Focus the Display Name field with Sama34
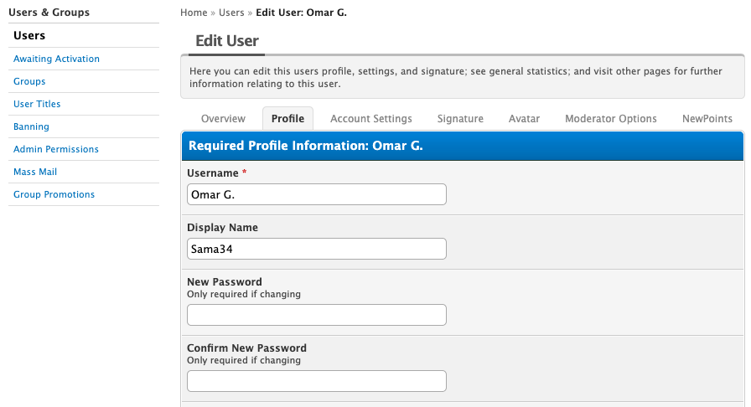Viewport: 751px width, 407px height. [316, 249]
